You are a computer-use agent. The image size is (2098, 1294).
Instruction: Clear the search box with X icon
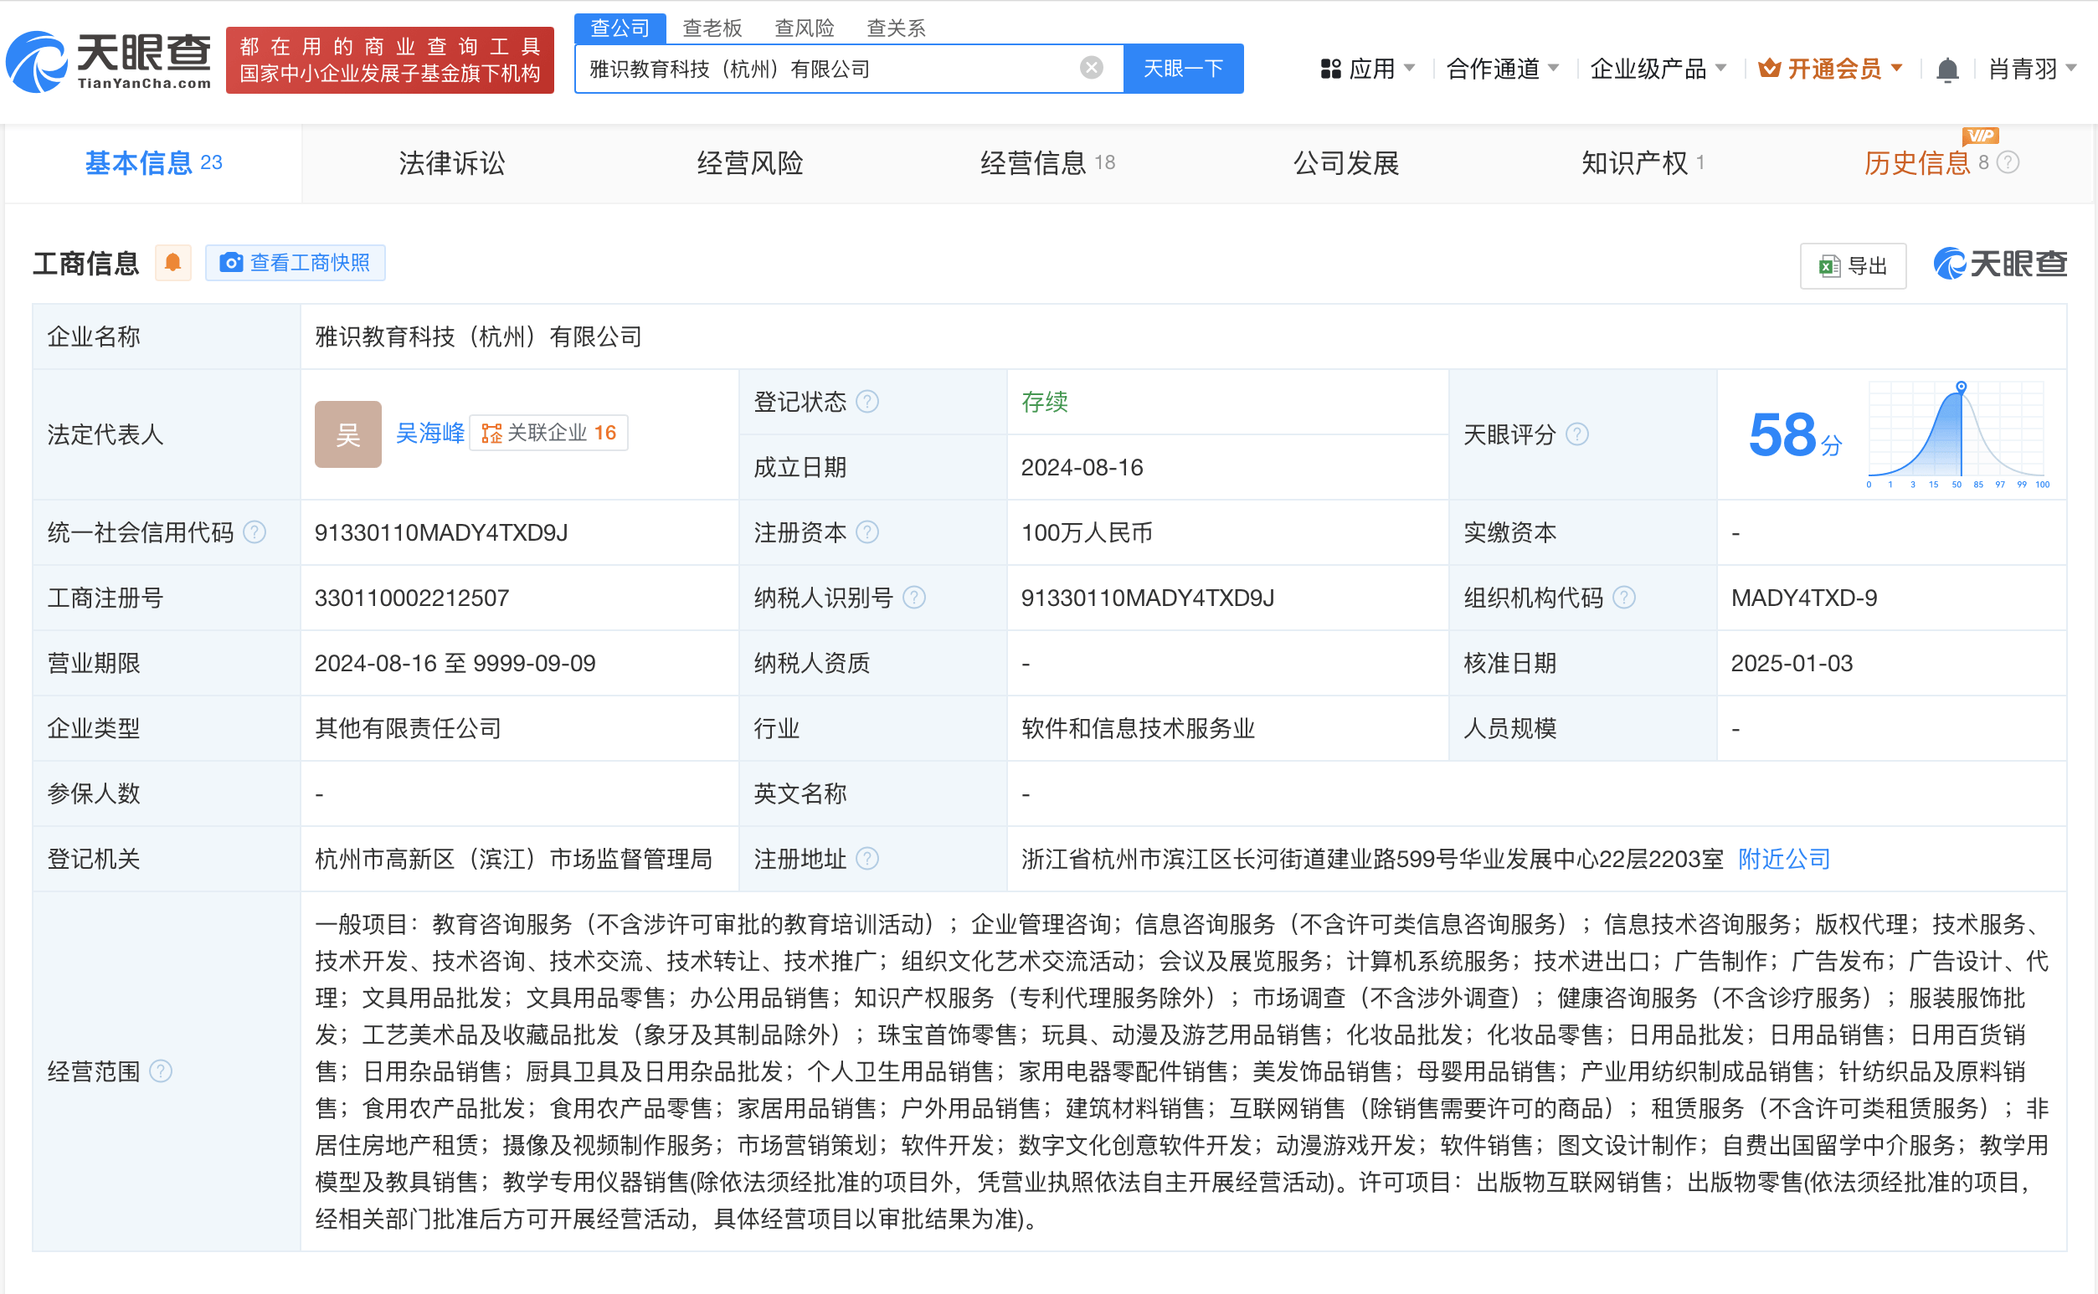click(1092, 68)
